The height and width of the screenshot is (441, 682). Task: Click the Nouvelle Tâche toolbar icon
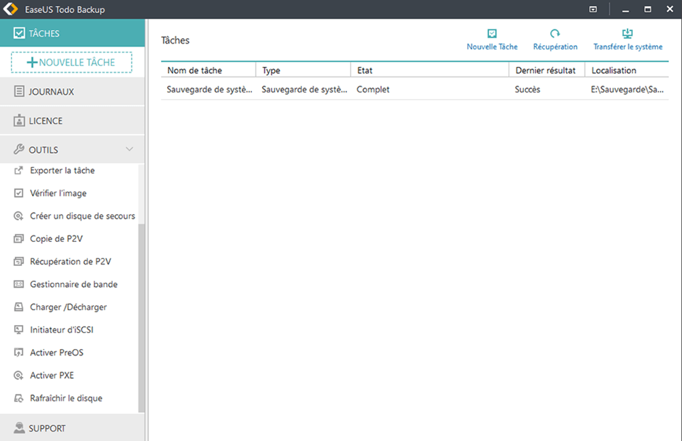point(492,34)
